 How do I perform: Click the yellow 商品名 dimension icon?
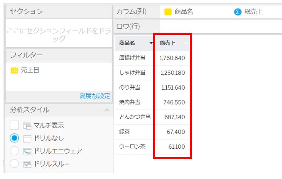[168, 12]
